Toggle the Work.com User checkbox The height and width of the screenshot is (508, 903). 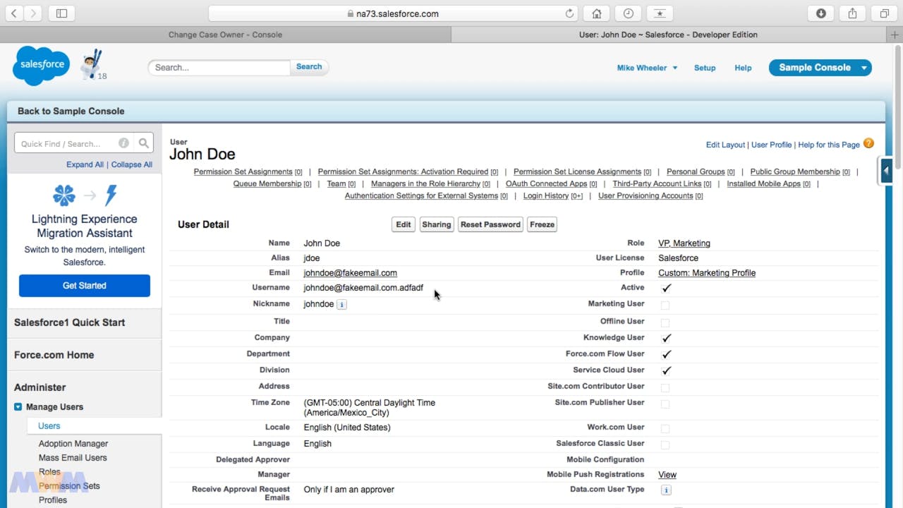[x=665, y=428]
